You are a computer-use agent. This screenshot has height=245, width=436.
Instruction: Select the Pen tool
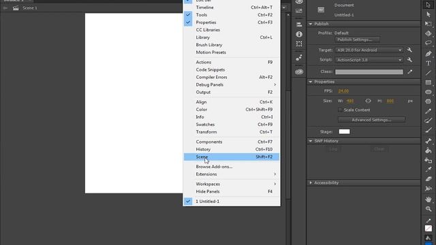[x=429, y=54]
